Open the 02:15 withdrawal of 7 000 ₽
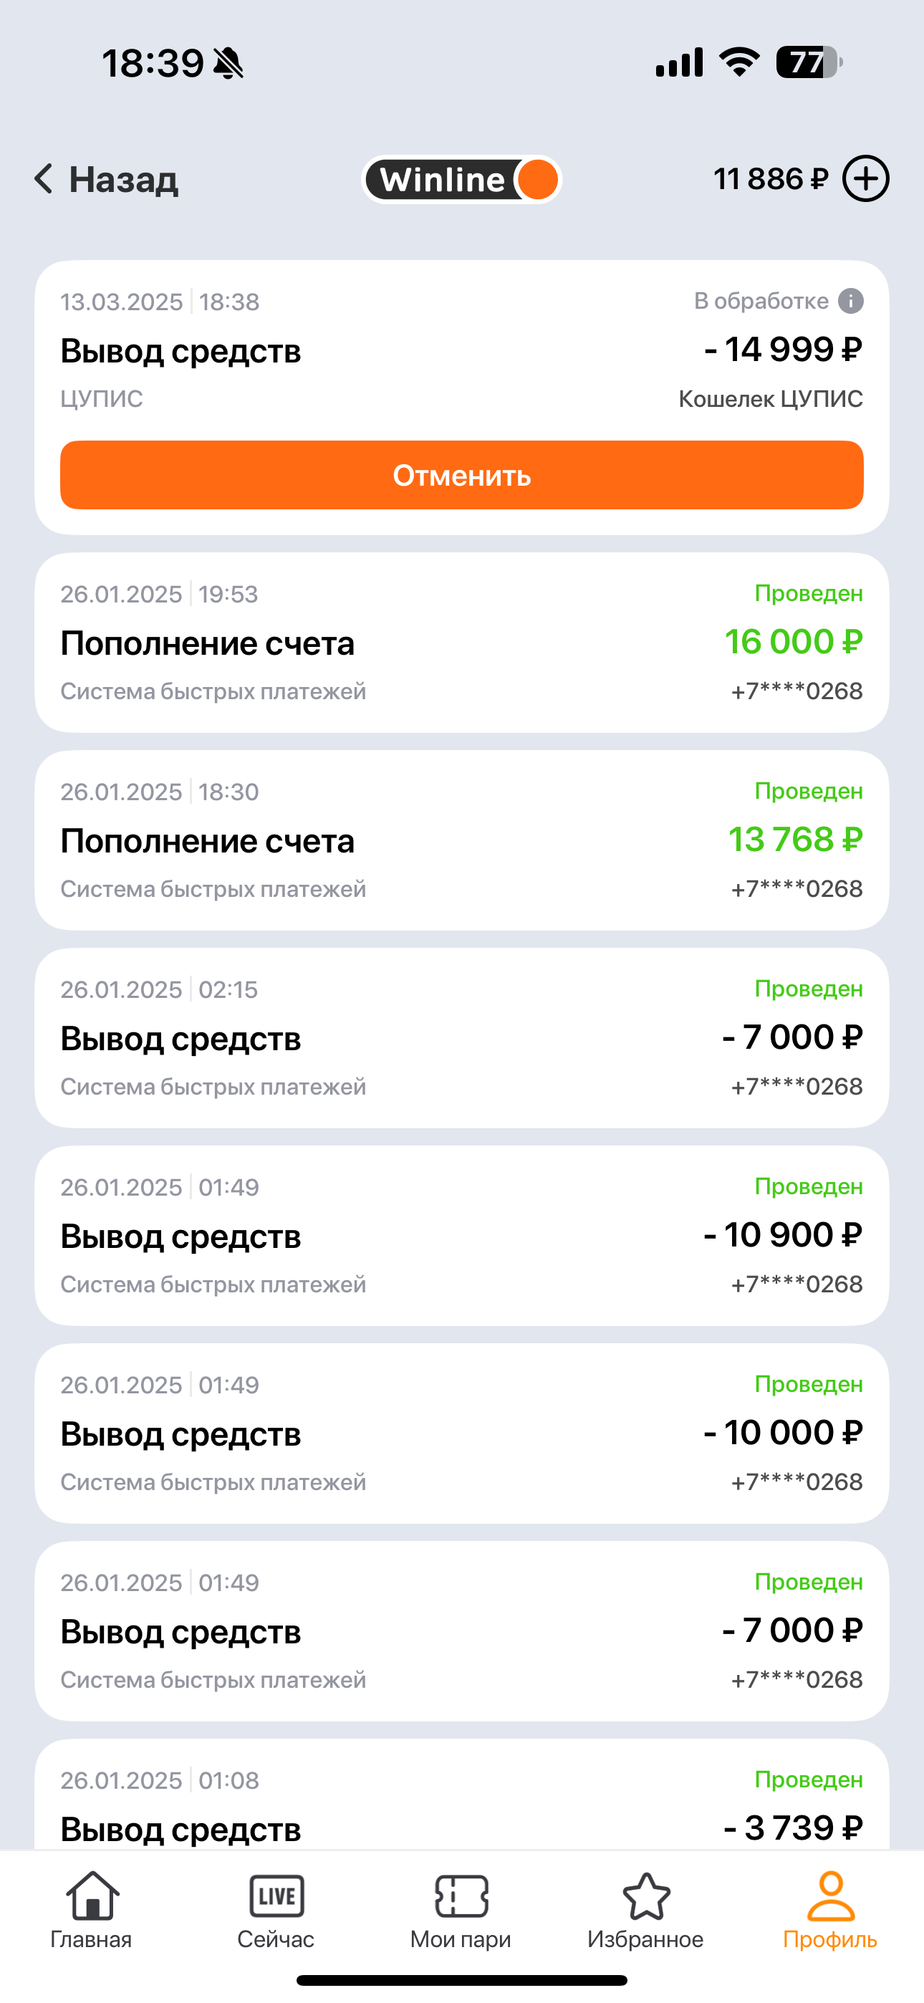Screen dimensions: 924x2003 pos(462,1037)
